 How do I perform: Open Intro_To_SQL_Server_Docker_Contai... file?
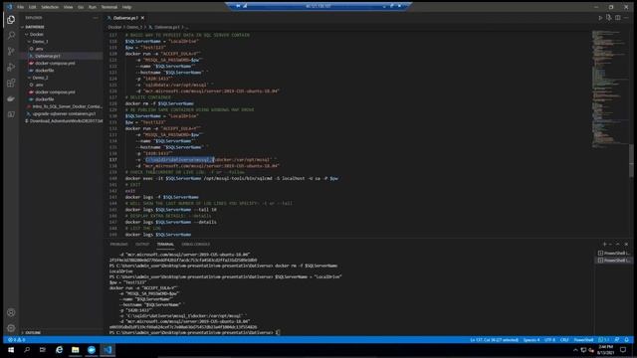(x=67, y=106)
